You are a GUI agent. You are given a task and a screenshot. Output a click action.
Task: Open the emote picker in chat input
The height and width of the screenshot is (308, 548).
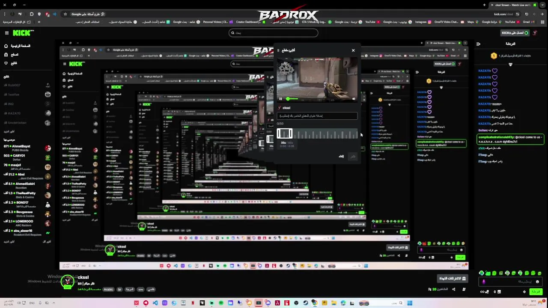[x=537, y=282]
